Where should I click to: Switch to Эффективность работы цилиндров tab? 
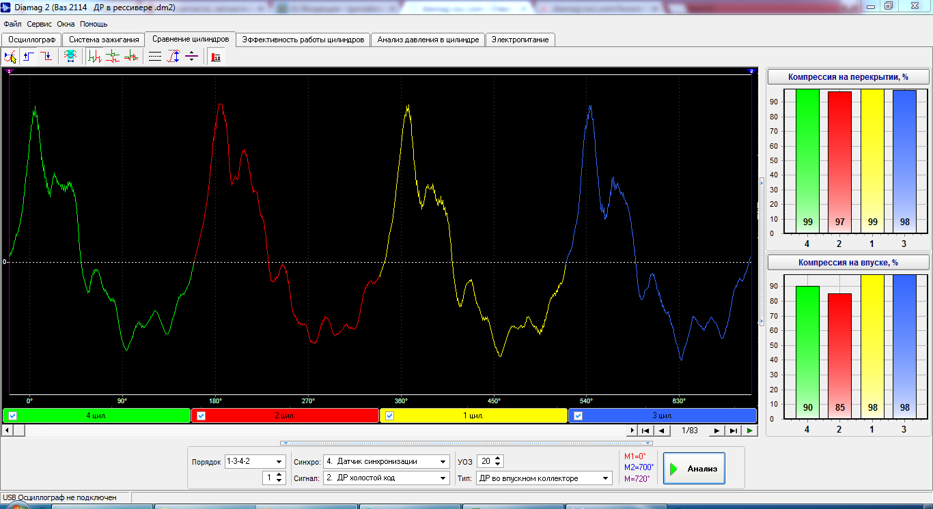303,40
